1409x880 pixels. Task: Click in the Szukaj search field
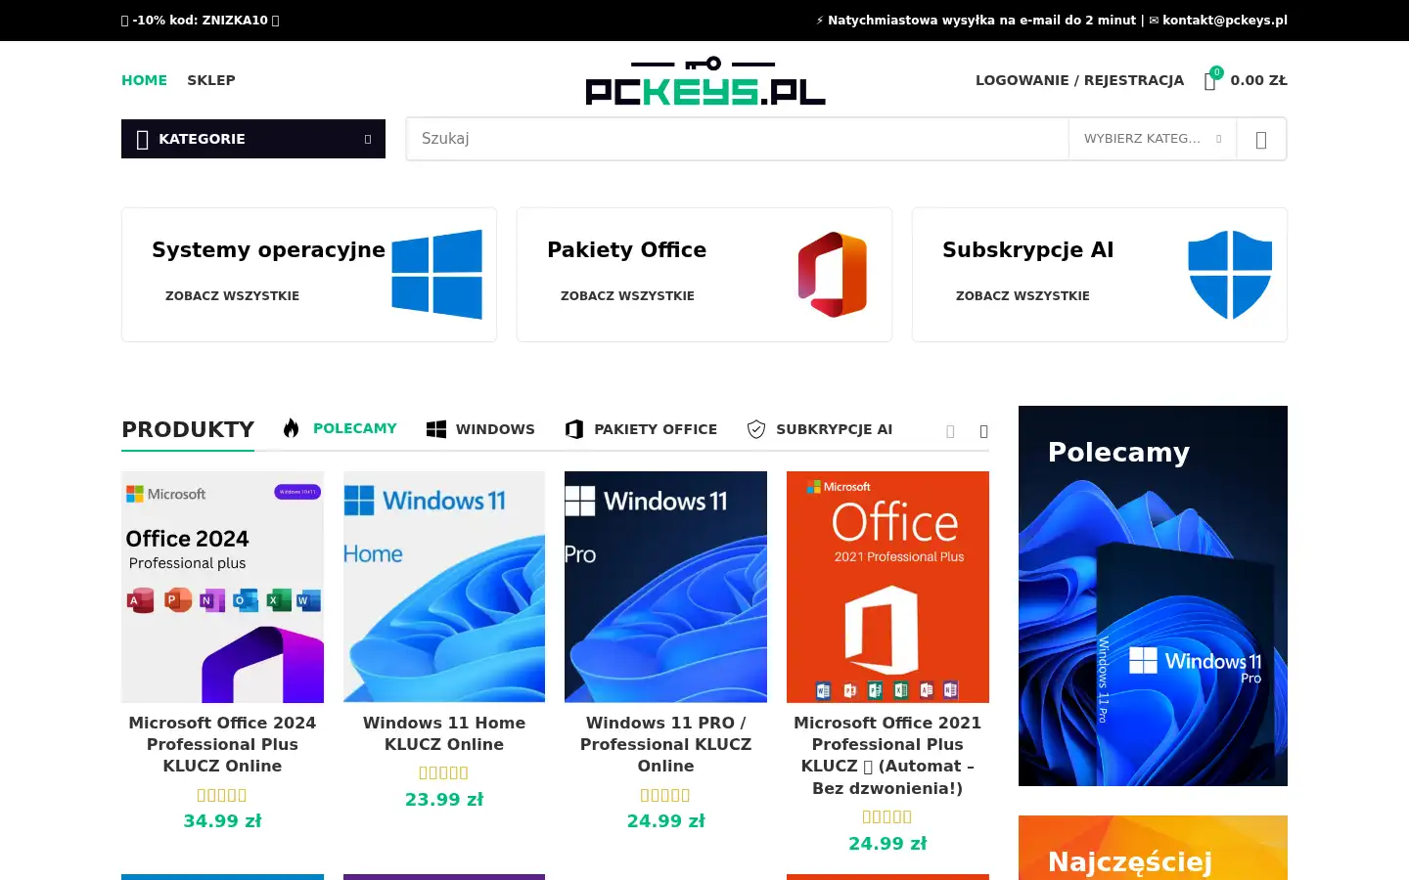pyautogui.click(x=737, y=139)
